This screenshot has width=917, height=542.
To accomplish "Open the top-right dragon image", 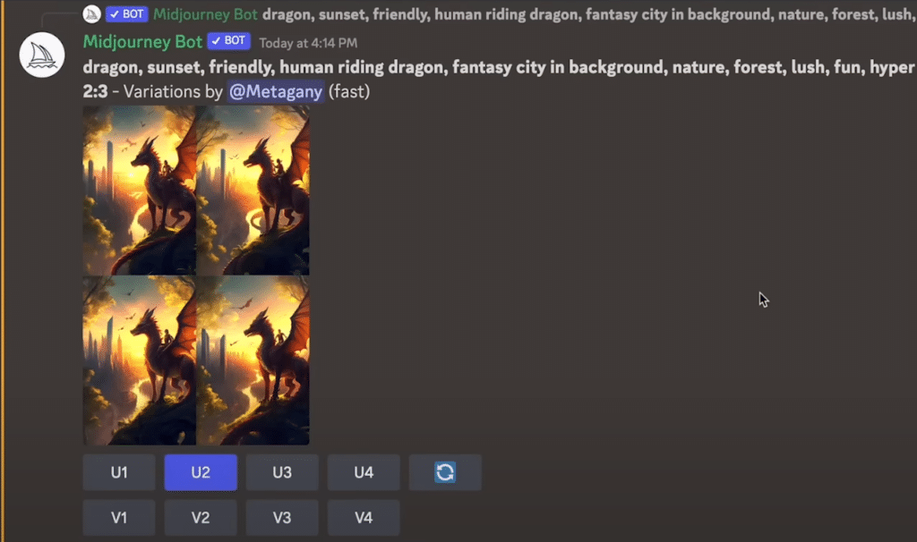I will pyautogui.click(x=253, y=191).
